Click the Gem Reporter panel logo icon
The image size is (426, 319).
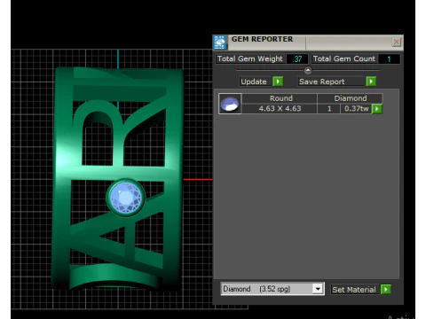pos(220,43)
